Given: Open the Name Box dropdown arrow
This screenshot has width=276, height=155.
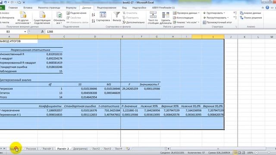Looking at the screenshot, I should pyautogui.click(x=25, y=31).
